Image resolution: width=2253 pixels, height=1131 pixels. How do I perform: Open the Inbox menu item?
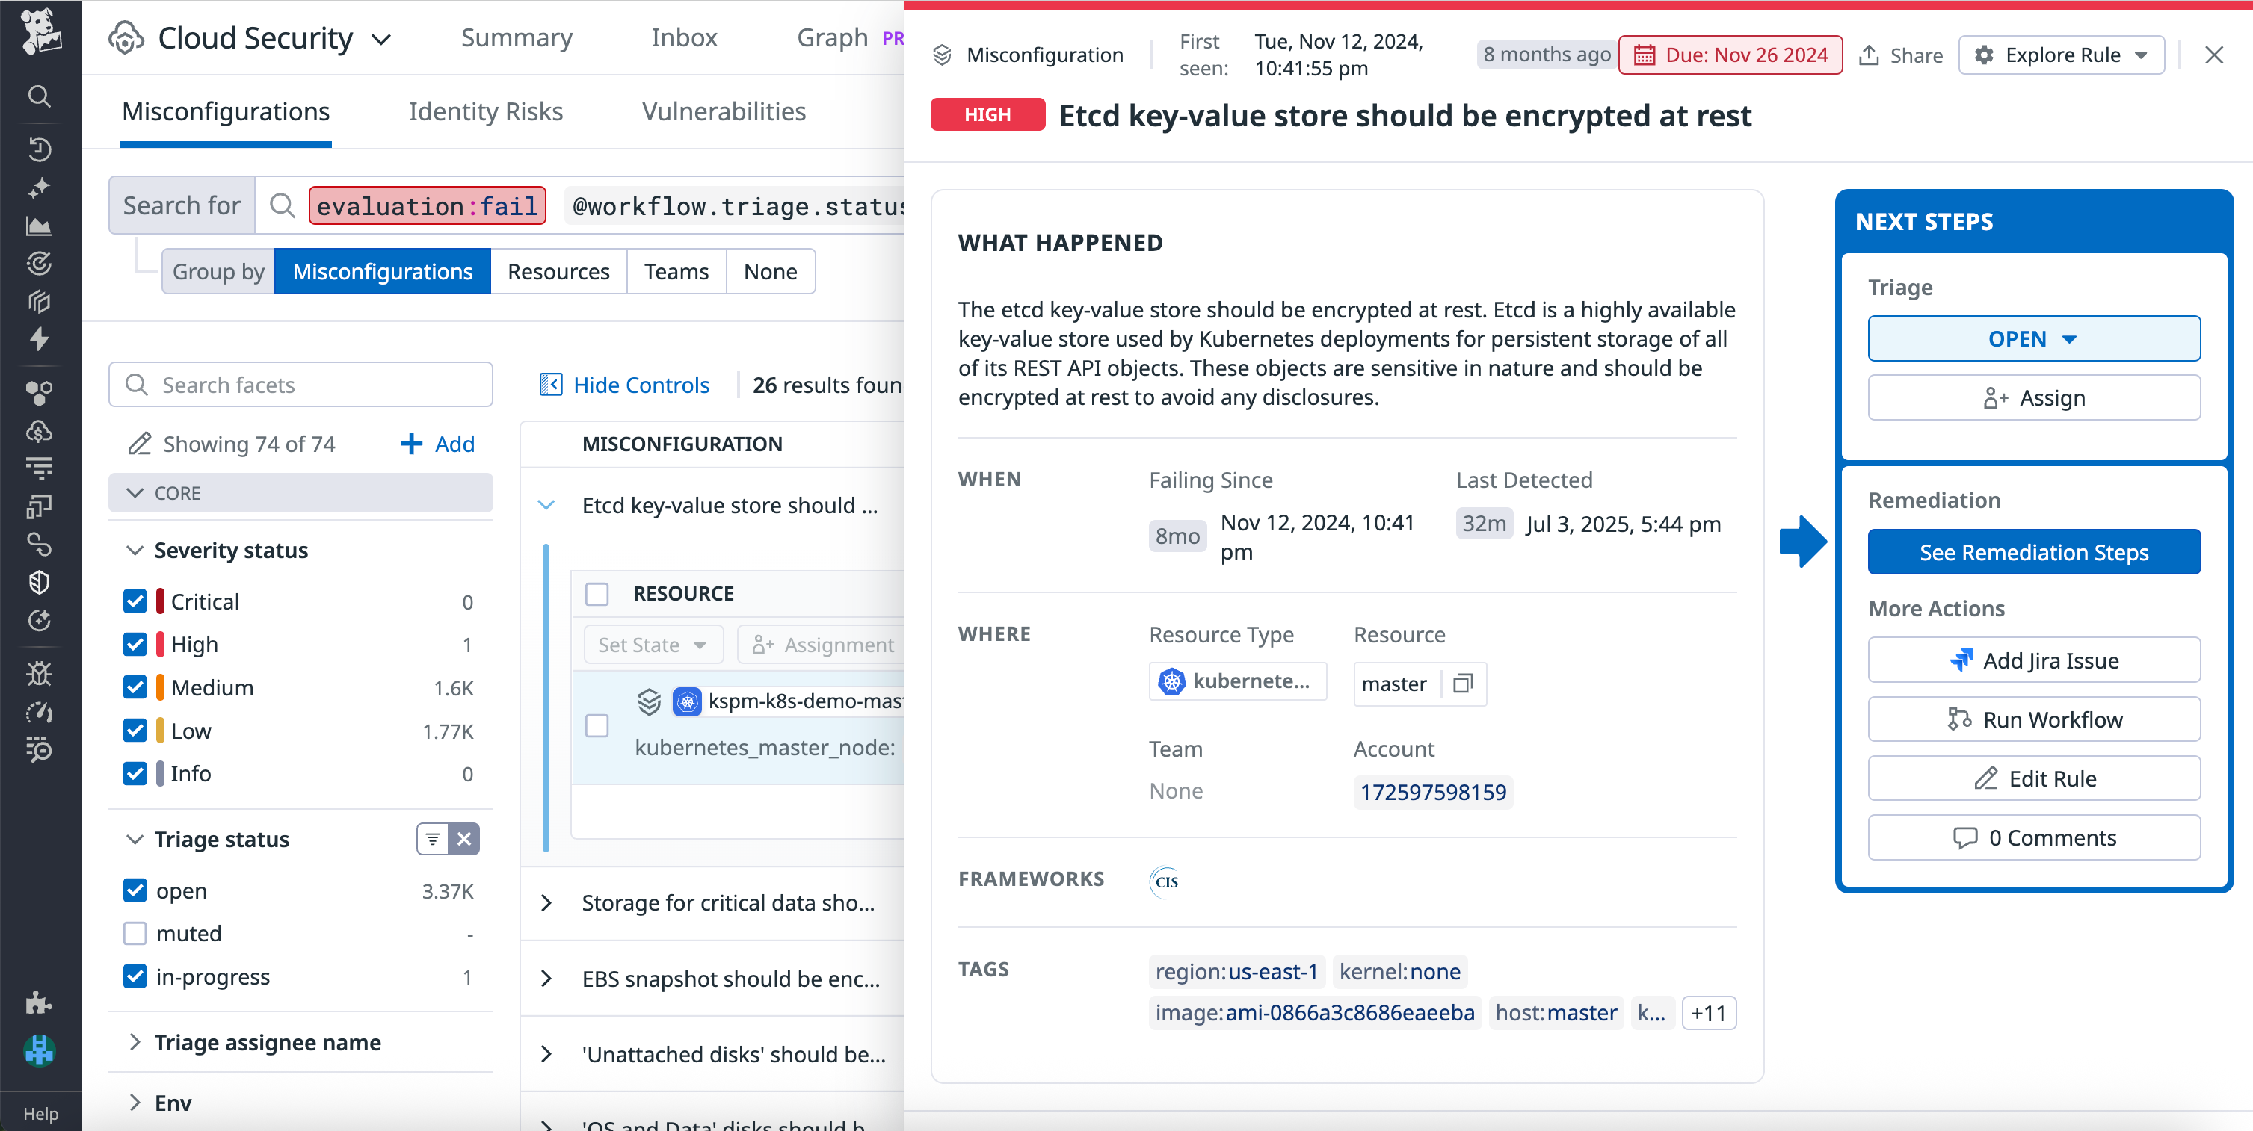684,37
